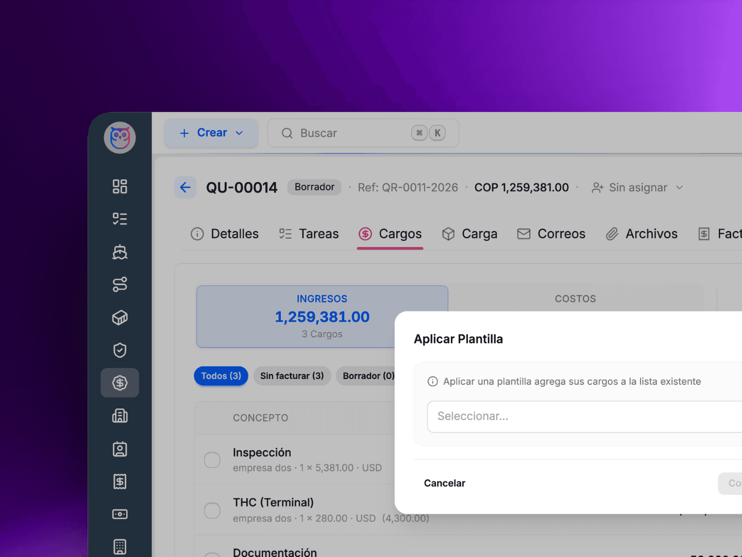Open the contact badge icon in sidebar
Viewport: 742px width, 557px height.
coord(120,449)
